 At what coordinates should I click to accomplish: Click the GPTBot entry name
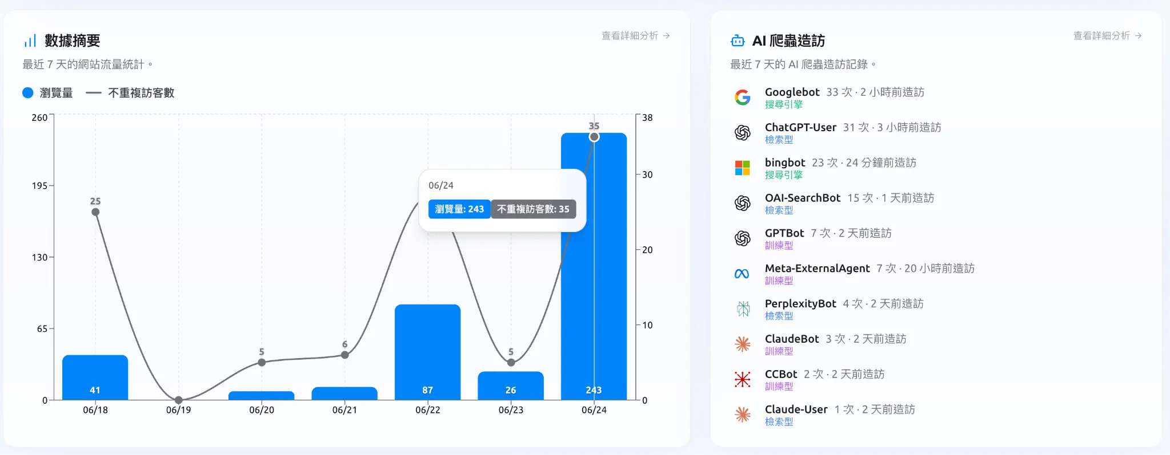pyautogui.click(x=784, y=233)
